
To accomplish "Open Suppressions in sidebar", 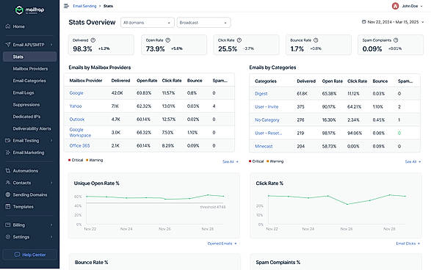I will [26, 105].
